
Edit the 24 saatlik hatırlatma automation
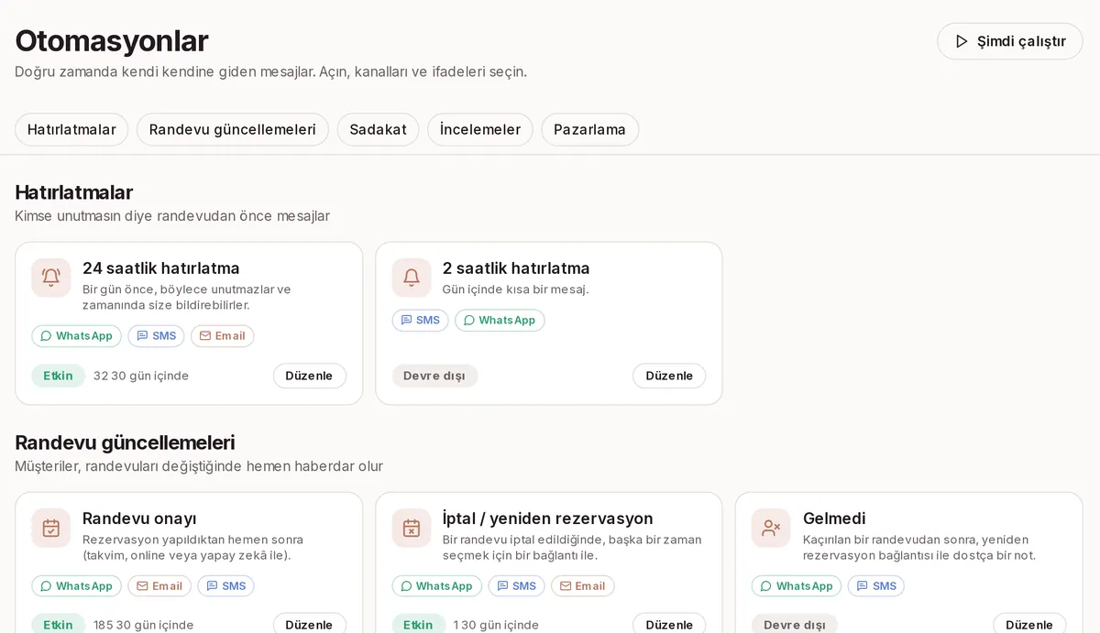tap(310, 376)
